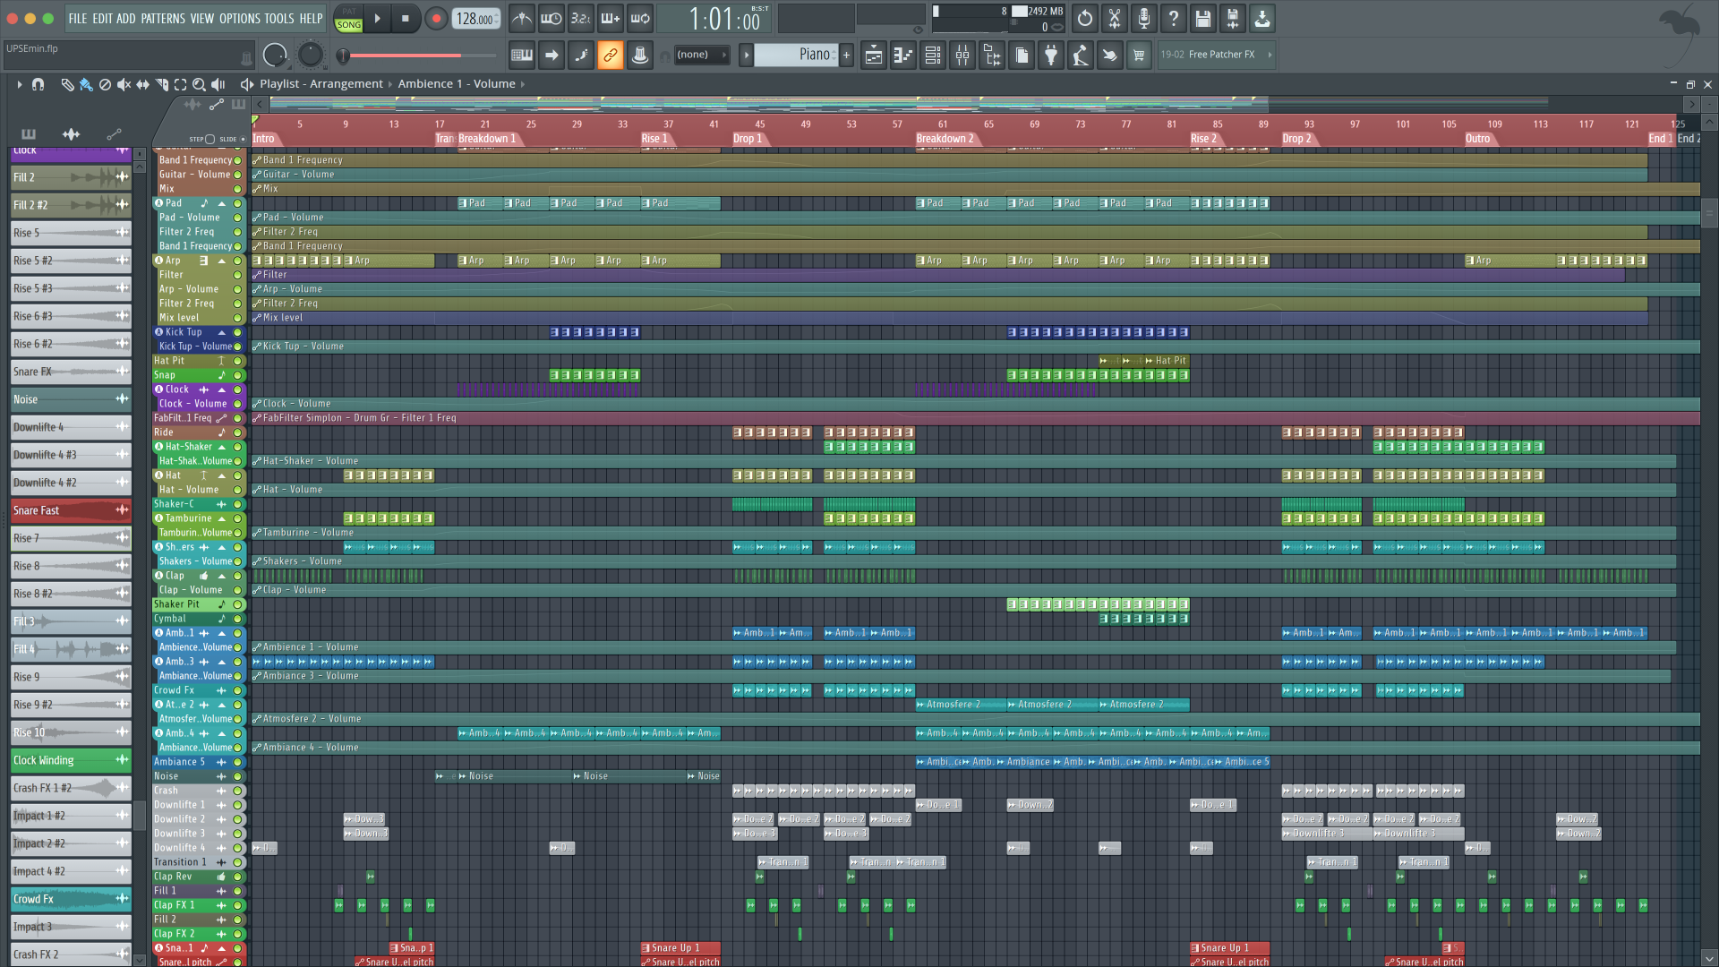The height and width of the screenshot is (967, 1719).
Task: Select the Snare Fast picker item
Action: 71,510
